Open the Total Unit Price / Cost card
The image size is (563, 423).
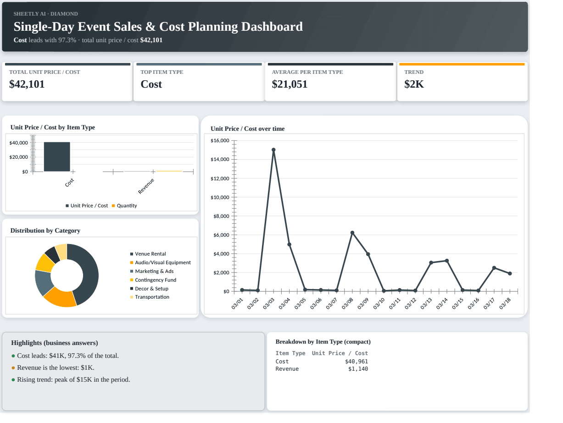tap(67, 82)
